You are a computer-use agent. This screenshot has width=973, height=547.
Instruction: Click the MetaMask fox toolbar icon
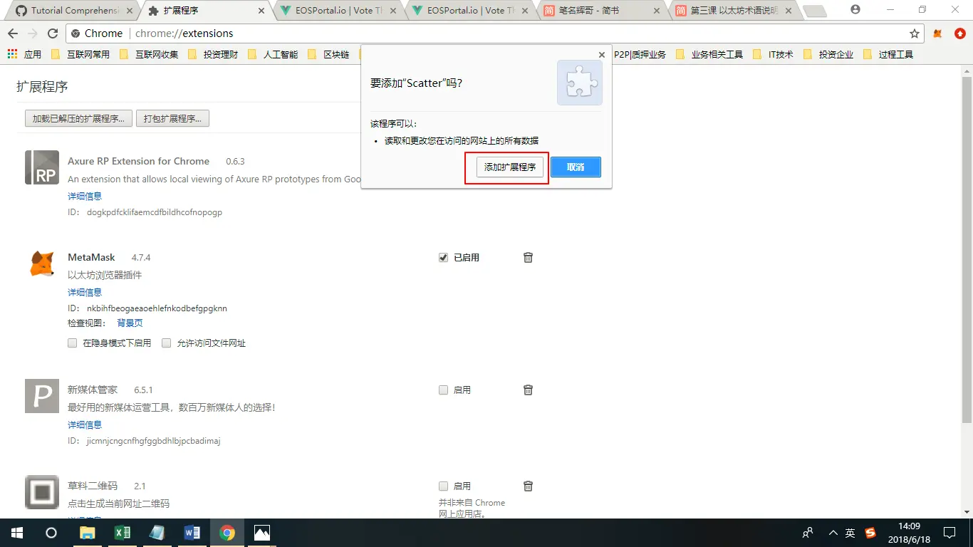(x=938, y=33)
